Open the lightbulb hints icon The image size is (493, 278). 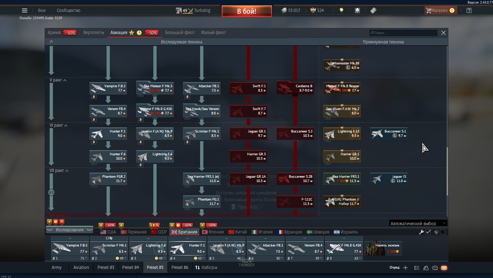341,10
